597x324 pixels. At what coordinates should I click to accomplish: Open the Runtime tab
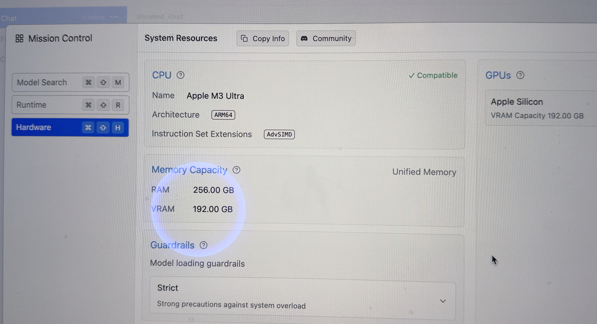point(70,105)
